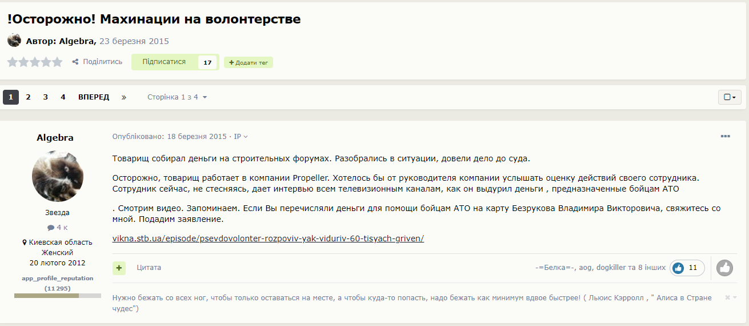Image resolution: width=749 pixels, height=326 pixels.
Task: Open Algebra's large profile avatar
Action: pos(58,176)
